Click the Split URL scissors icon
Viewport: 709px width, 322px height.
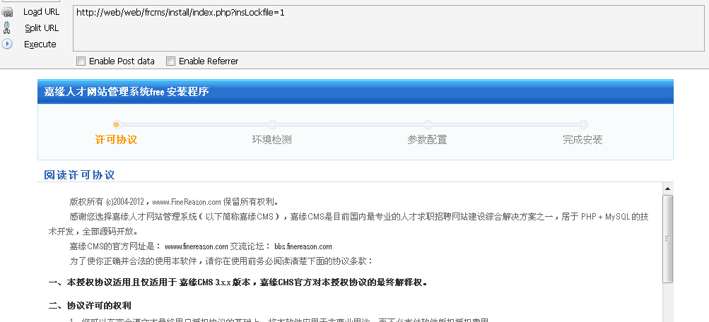[7, 28]
